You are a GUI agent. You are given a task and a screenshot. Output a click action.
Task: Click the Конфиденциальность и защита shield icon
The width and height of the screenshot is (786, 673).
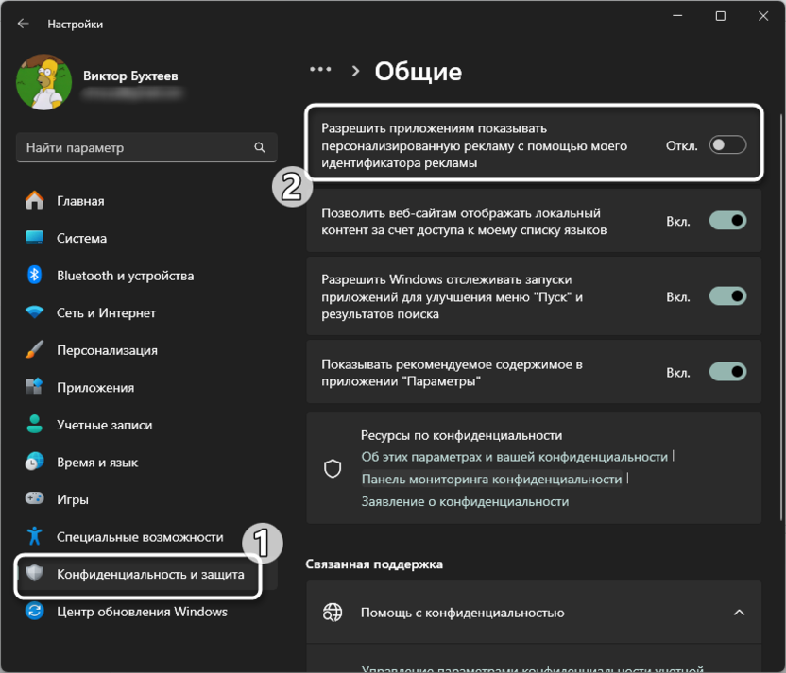[x=35, y=573]
